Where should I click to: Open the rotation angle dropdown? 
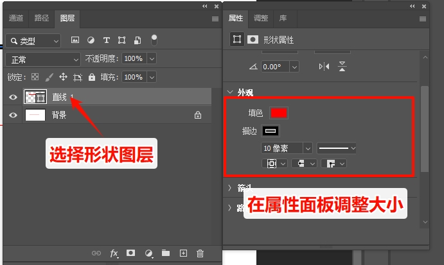(x=294, y=67)
